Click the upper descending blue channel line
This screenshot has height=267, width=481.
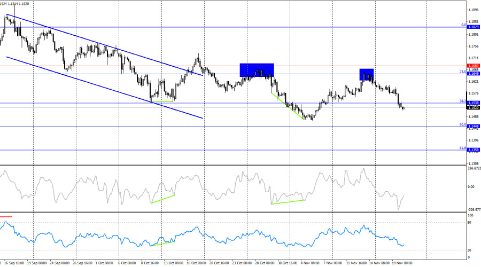pyautogui.click(x=104, y=45)
